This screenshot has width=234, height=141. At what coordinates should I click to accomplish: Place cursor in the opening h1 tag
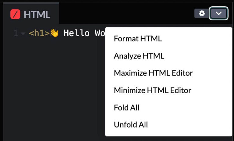(x=39, y=33)
